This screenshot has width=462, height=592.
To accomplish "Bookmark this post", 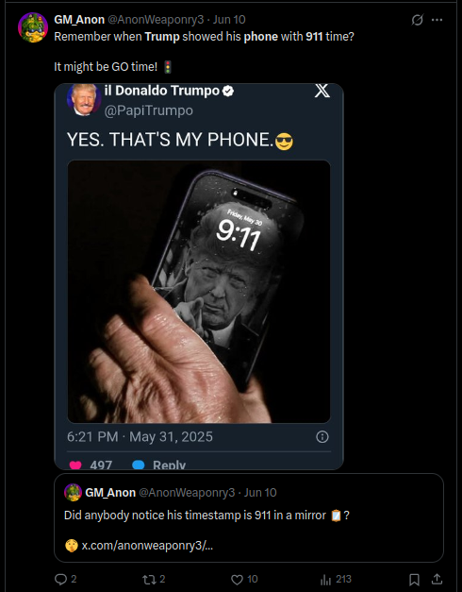I will pyautogui.click(x=414, y=579).
